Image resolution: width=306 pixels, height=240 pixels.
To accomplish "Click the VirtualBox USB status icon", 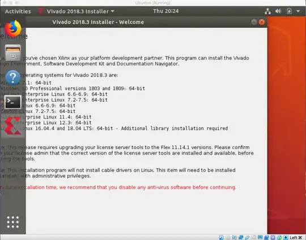I will pyautogui.click(x=247, y=238).
